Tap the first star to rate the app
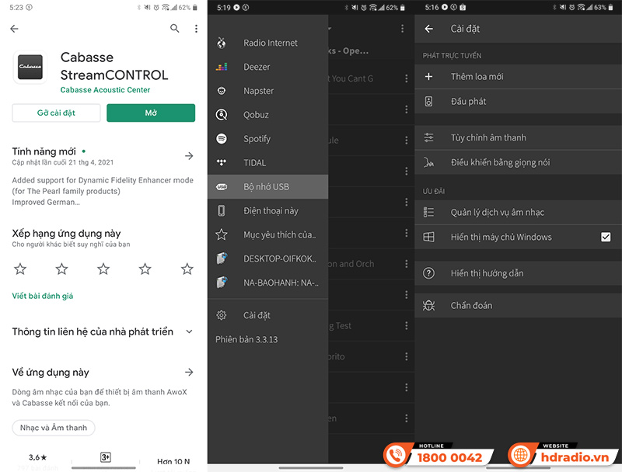622x472 pixels. pos(19,269)
